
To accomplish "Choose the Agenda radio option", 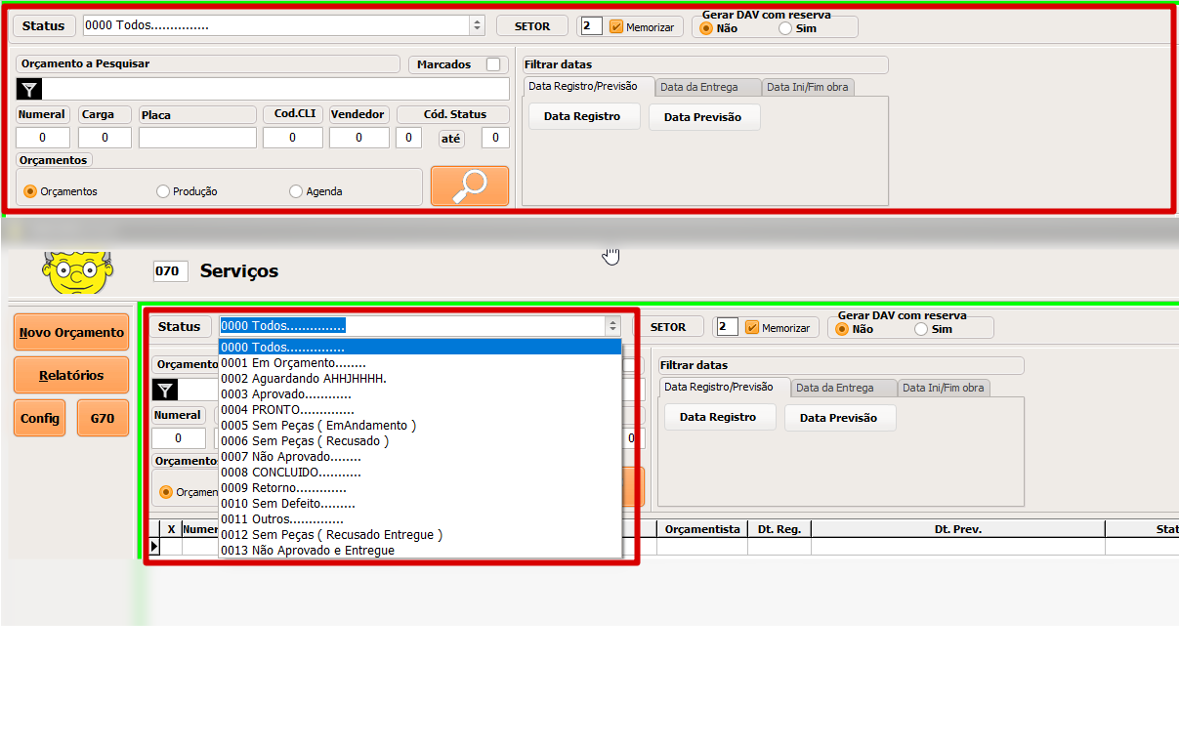I will coord(296,192).
